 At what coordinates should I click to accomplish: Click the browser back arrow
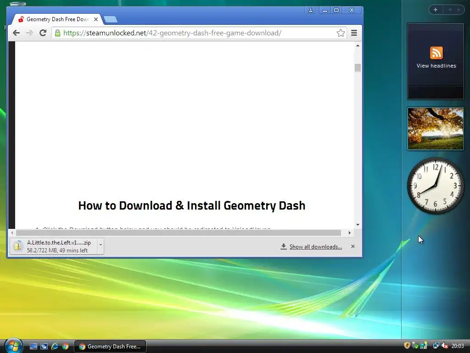pyautogui.click(x=16, y=33)
